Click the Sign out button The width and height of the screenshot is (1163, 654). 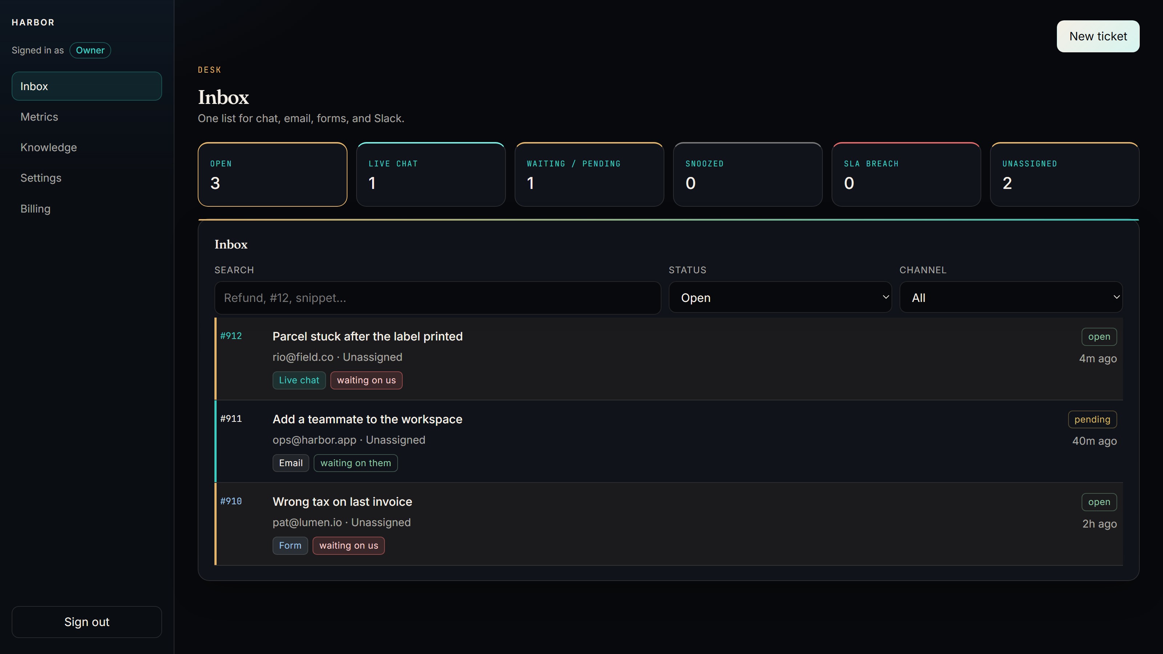tap(86, 622)
